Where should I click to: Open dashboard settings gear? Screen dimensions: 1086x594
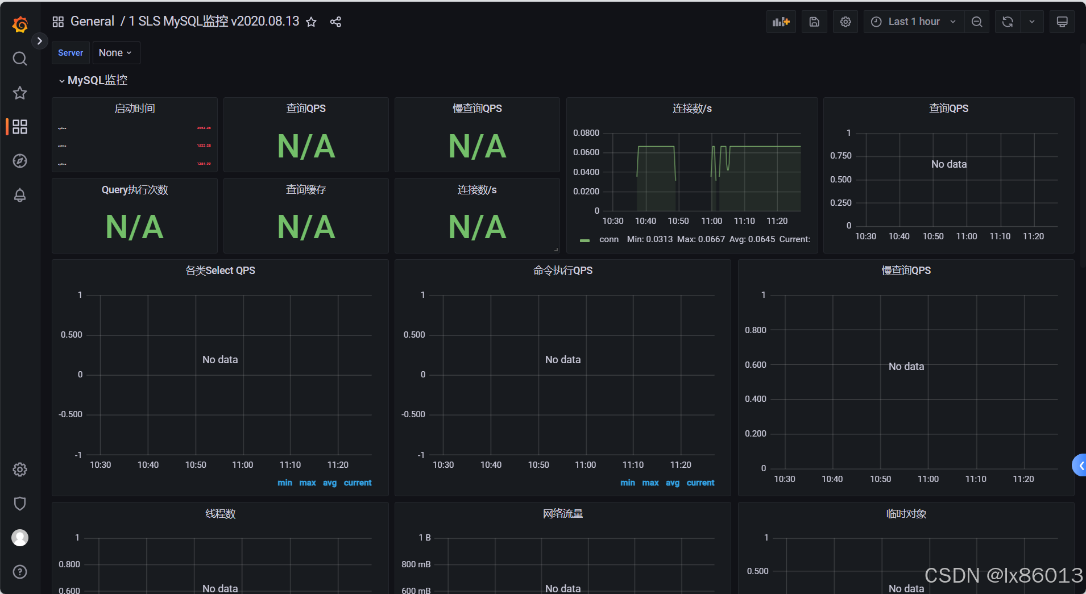845,22
